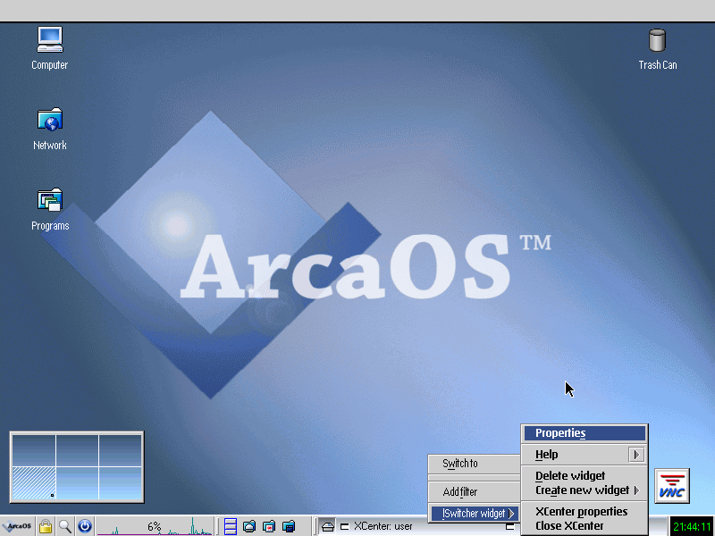Click the VNC icon on the desktop
The height and width of the screenshot is (536, 715).
672,486
